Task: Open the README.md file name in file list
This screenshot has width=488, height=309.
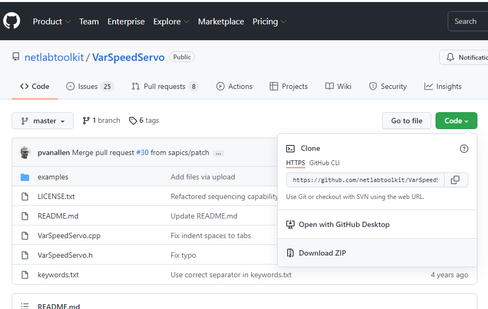Action: pos(58,216)
